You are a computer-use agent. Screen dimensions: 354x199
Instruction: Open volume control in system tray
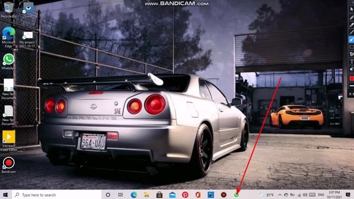[x=305, y=195]
